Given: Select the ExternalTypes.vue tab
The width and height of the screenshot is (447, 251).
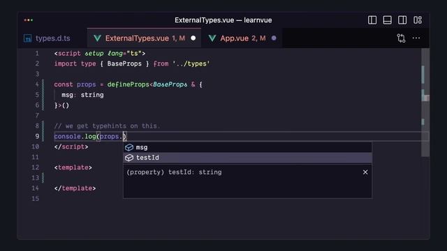Looking at the screenshot, I should [145, 38].
